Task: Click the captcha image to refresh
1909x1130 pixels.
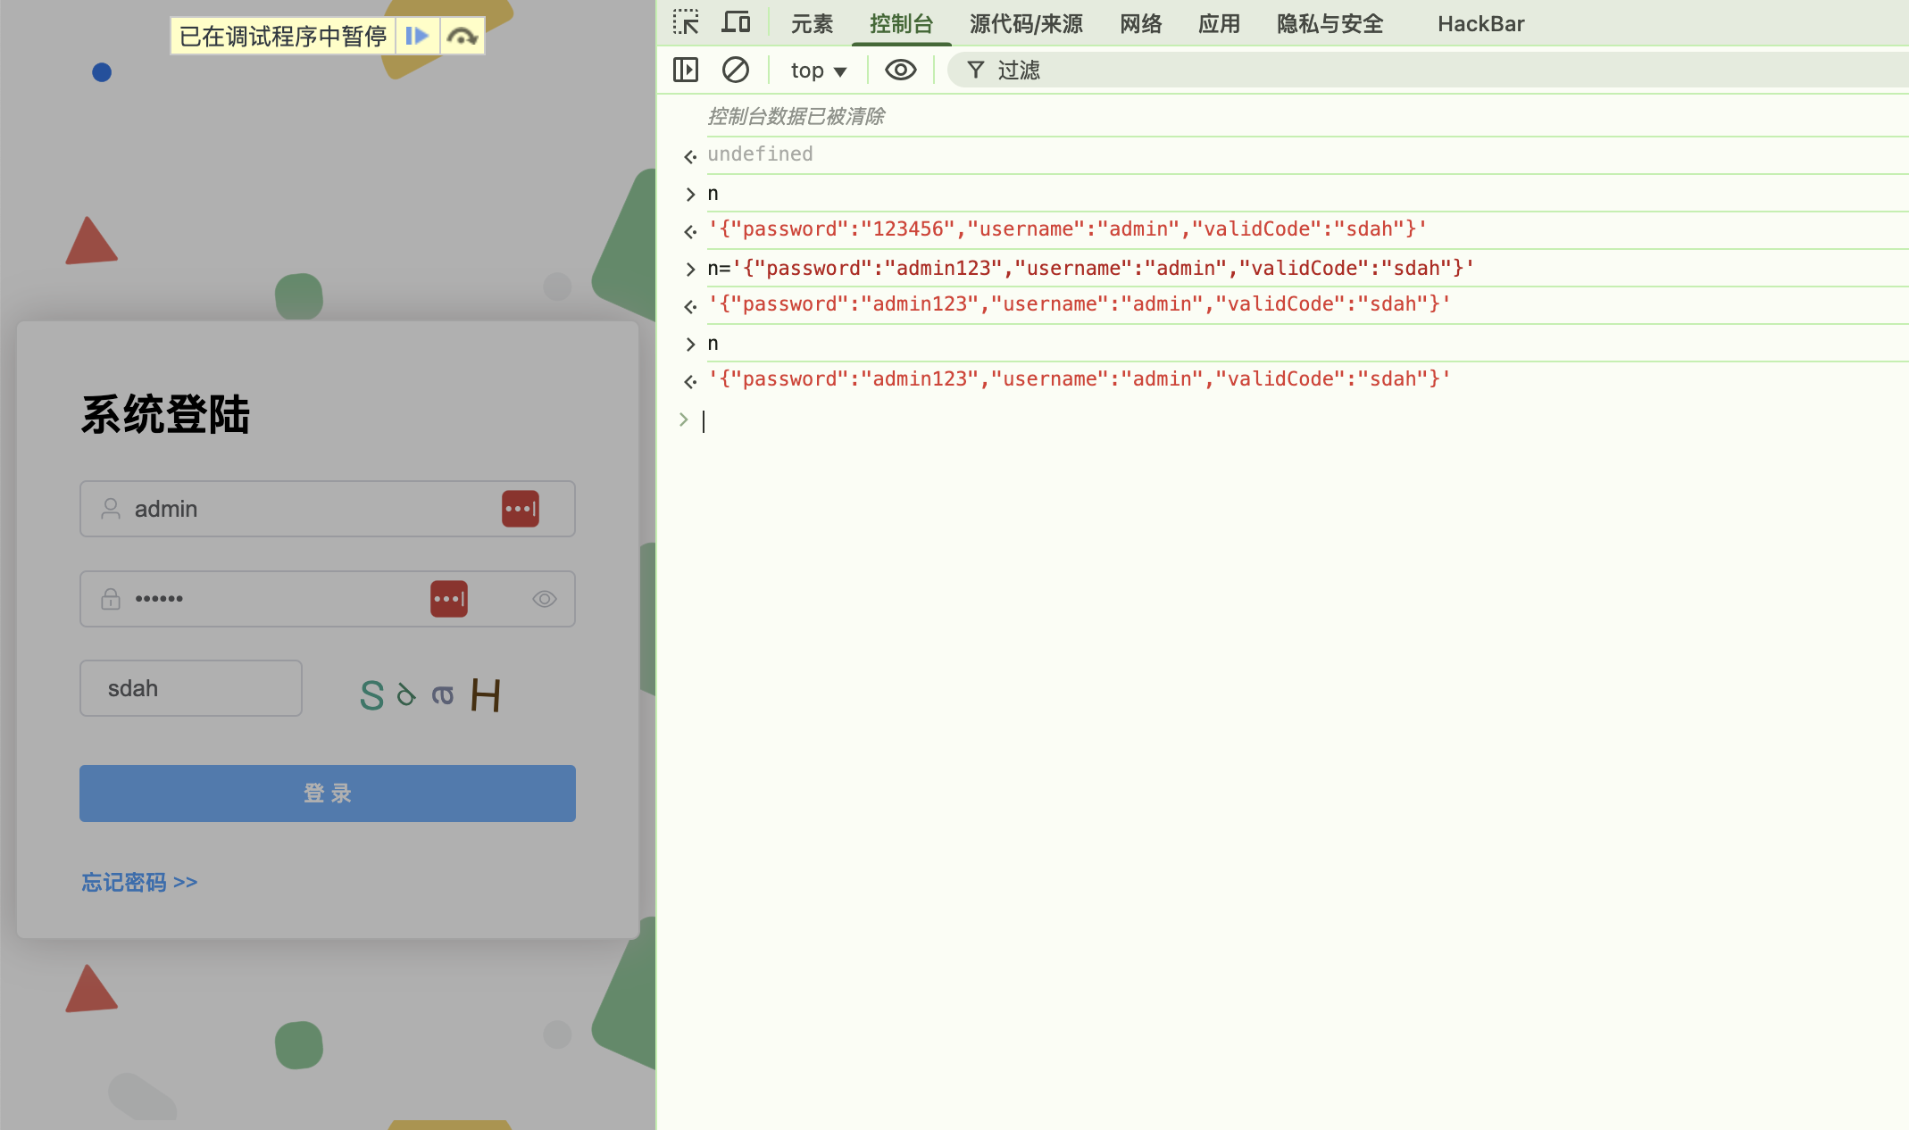Action: point(430,694)
